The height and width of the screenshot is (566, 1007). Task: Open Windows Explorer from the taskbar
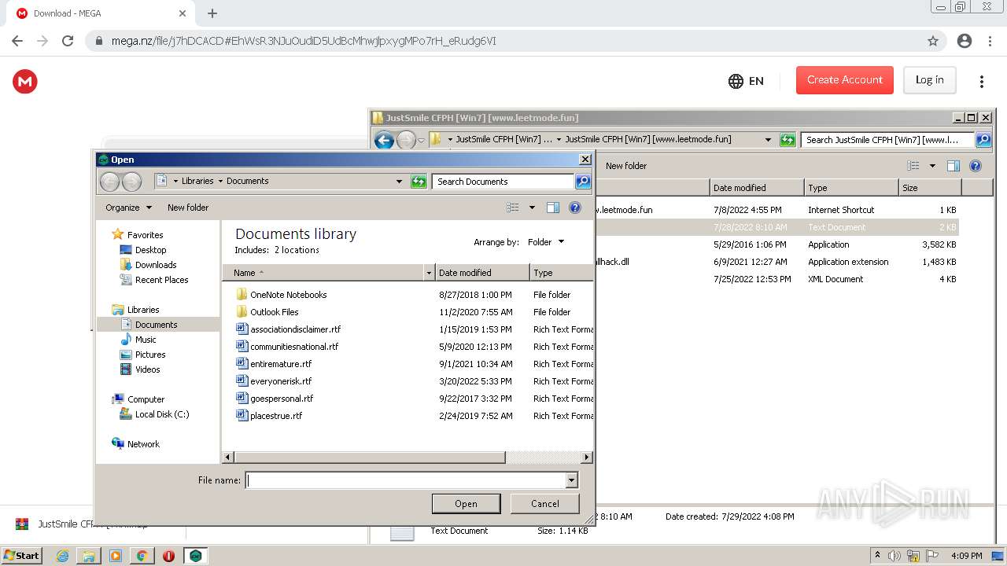[89, 556]
